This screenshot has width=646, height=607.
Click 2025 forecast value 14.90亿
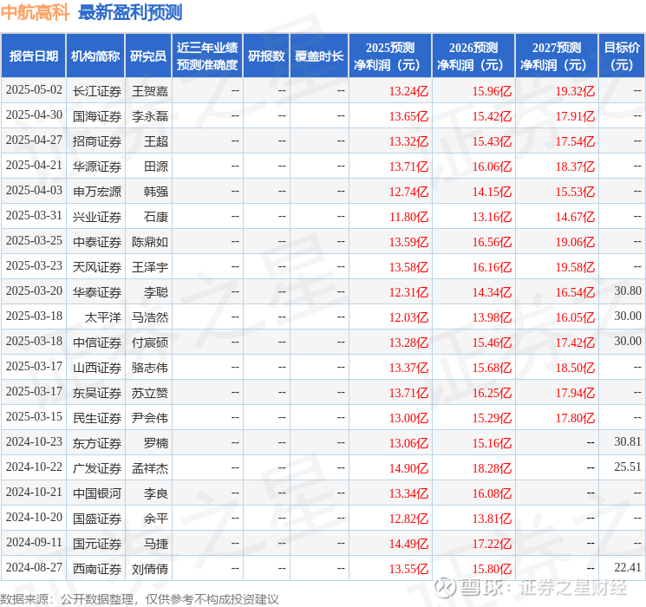[408, 468]
